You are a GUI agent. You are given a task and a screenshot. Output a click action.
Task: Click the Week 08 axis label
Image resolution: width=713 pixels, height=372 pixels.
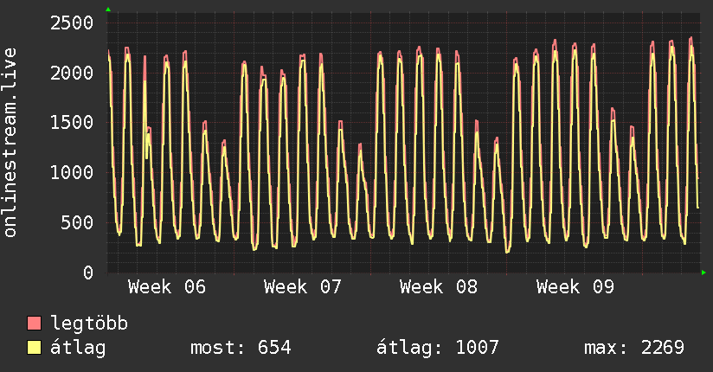coord(439,287)
